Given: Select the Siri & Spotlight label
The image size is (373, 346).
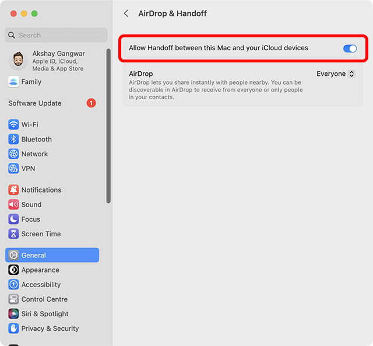Looking at the screenshot, I should click(x=45, y=314).
